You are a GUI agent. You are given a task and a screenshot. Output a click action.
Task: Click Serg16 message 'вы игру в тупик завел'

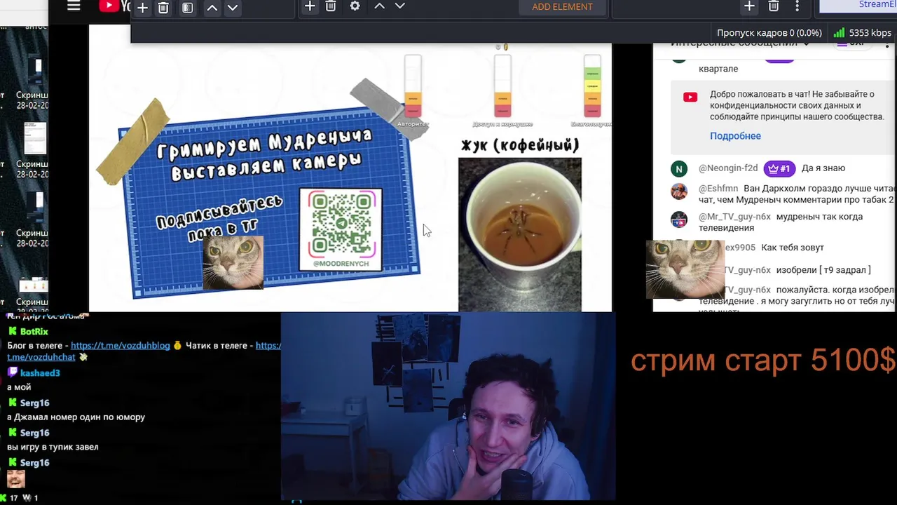(x=53, y=447)
